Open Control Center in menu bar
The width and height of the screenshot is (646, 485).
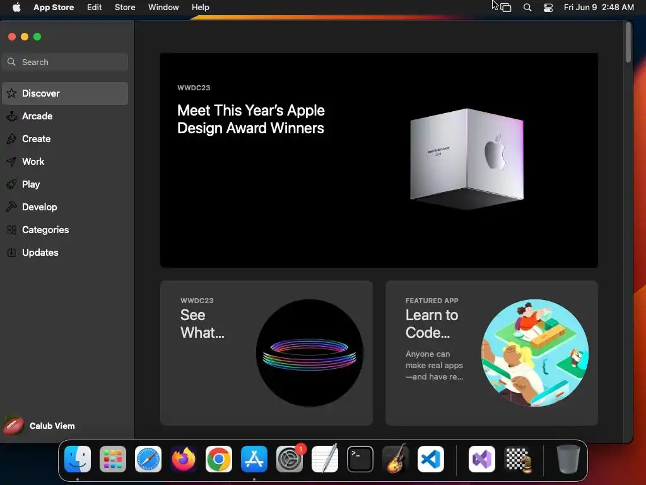tap(548, 8)
